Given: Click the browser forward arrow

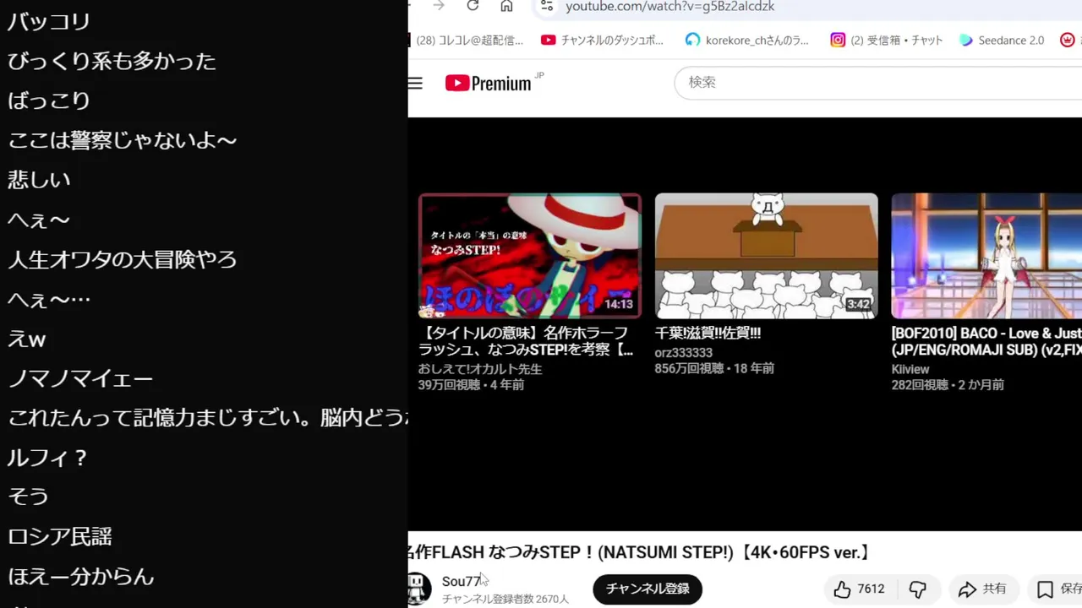Looking at the screenshot, I should click(439, 6).
